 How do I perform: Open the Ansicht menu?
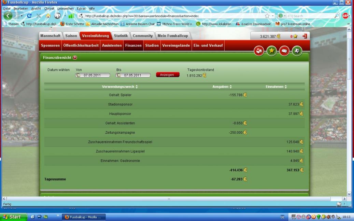(x=36, y=9)
